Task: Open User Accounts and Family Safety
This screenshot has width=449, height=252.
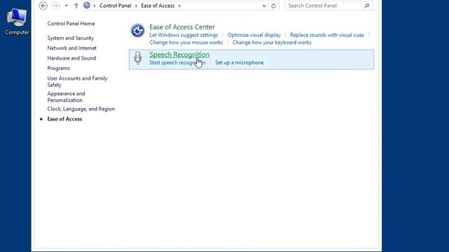Action: coord(77,81)
